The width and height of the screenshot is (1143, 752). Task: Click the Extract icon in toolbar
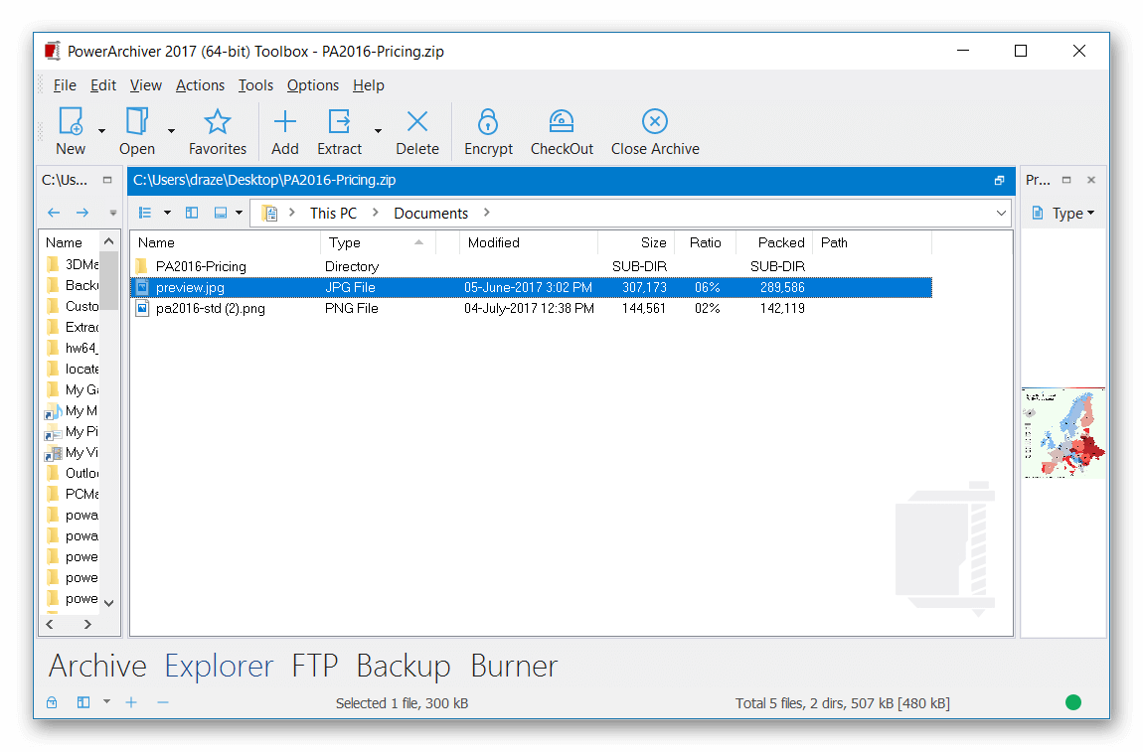coord(339,121)
